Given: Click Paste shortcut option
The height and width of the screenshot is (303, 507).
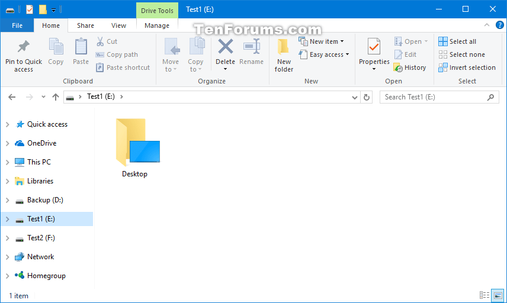Looking at the screenshot, I should pos(123,67).
